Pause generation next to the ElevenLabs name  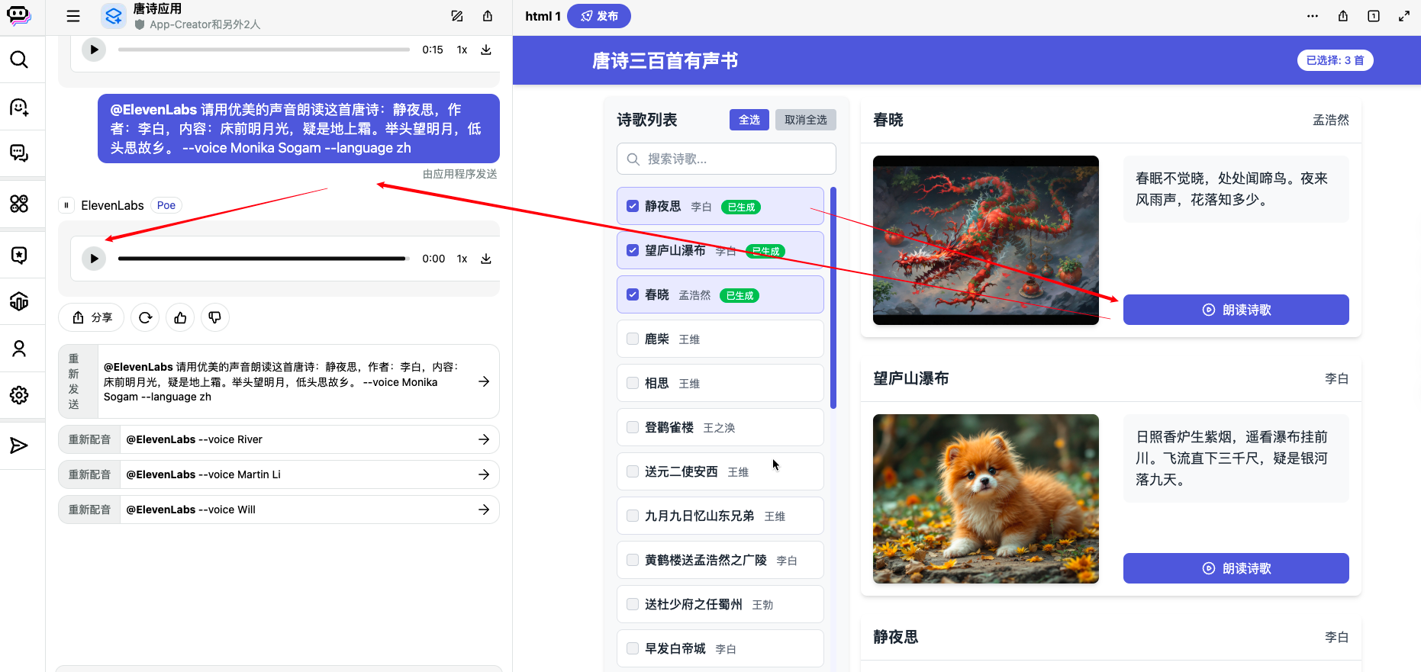[x=66, y=205]
